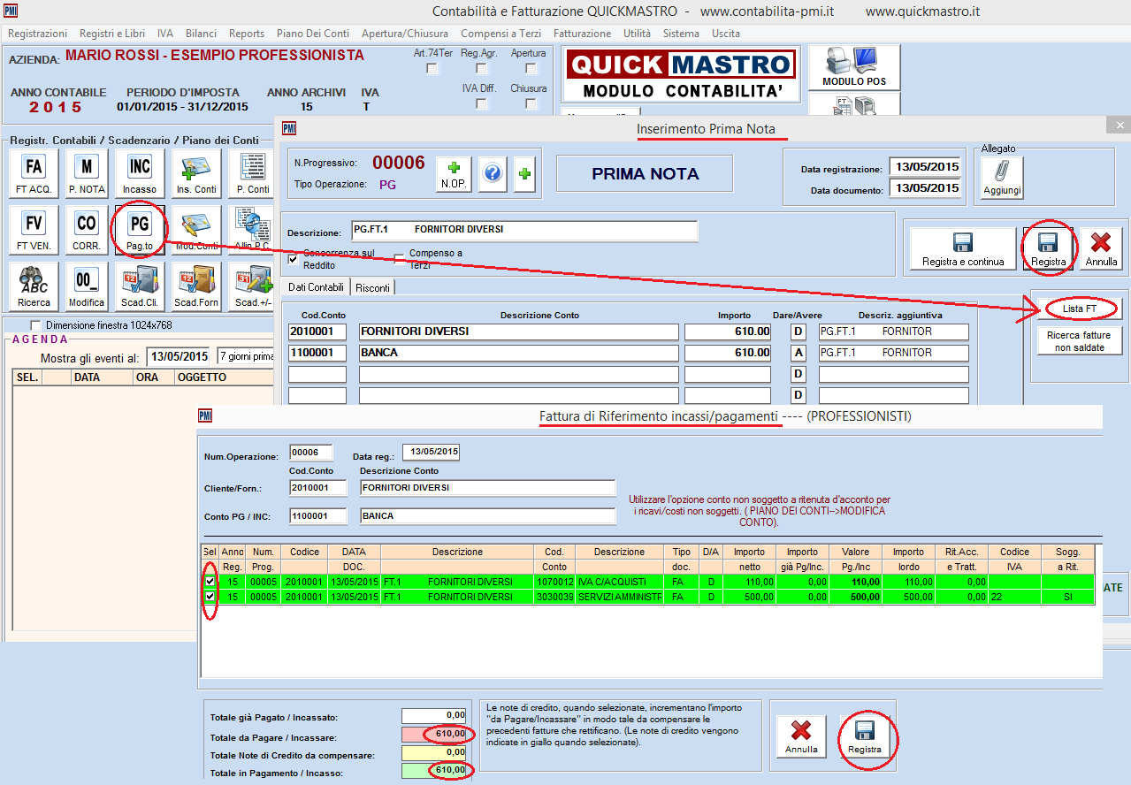Click Registra in Fattura di Riferimento window
Screen dimensions: 1131x785
coord(864,735)
